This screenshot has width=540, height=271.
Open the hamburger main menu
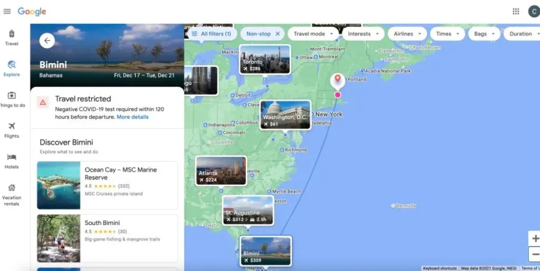pos(7,11)
